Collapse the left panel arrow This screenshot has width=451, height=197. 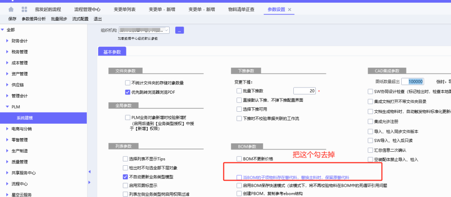point(89,172)
